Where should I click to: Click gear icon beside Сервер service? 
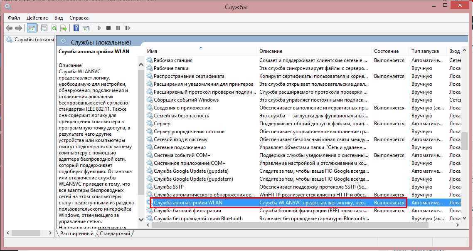150,123
